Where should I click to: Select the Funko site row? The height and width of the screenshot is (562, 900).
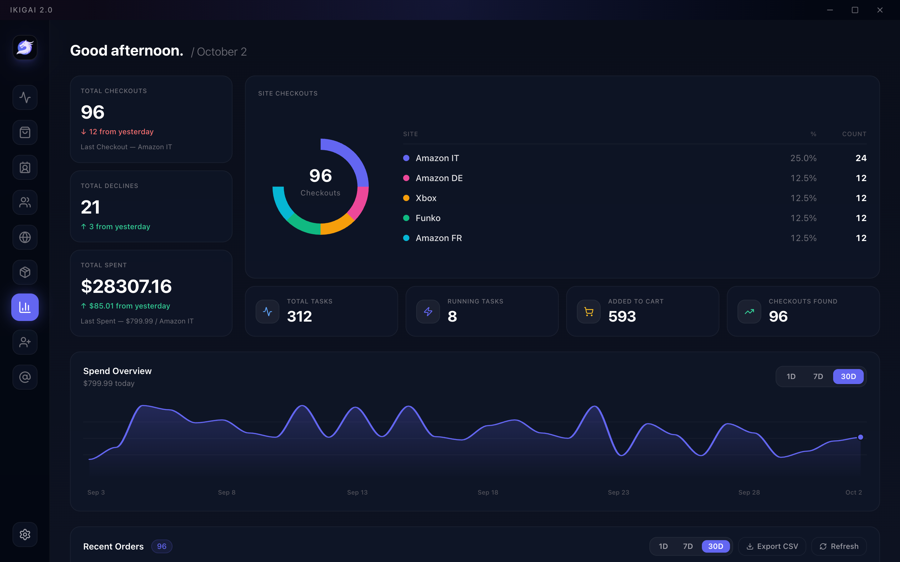(635, 218)
